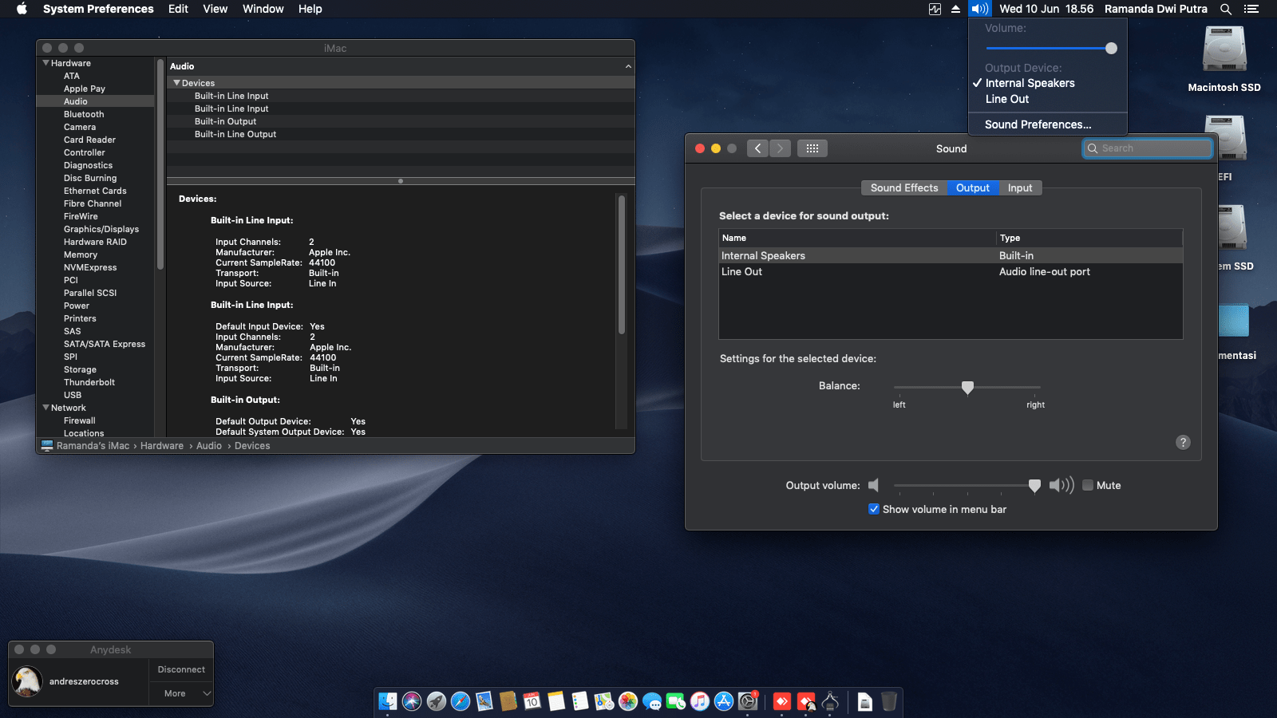Open Spotlight search magnifier in menu bar
The width and height of the screenshot is (1277, 718).
[x=1226, y=9]
